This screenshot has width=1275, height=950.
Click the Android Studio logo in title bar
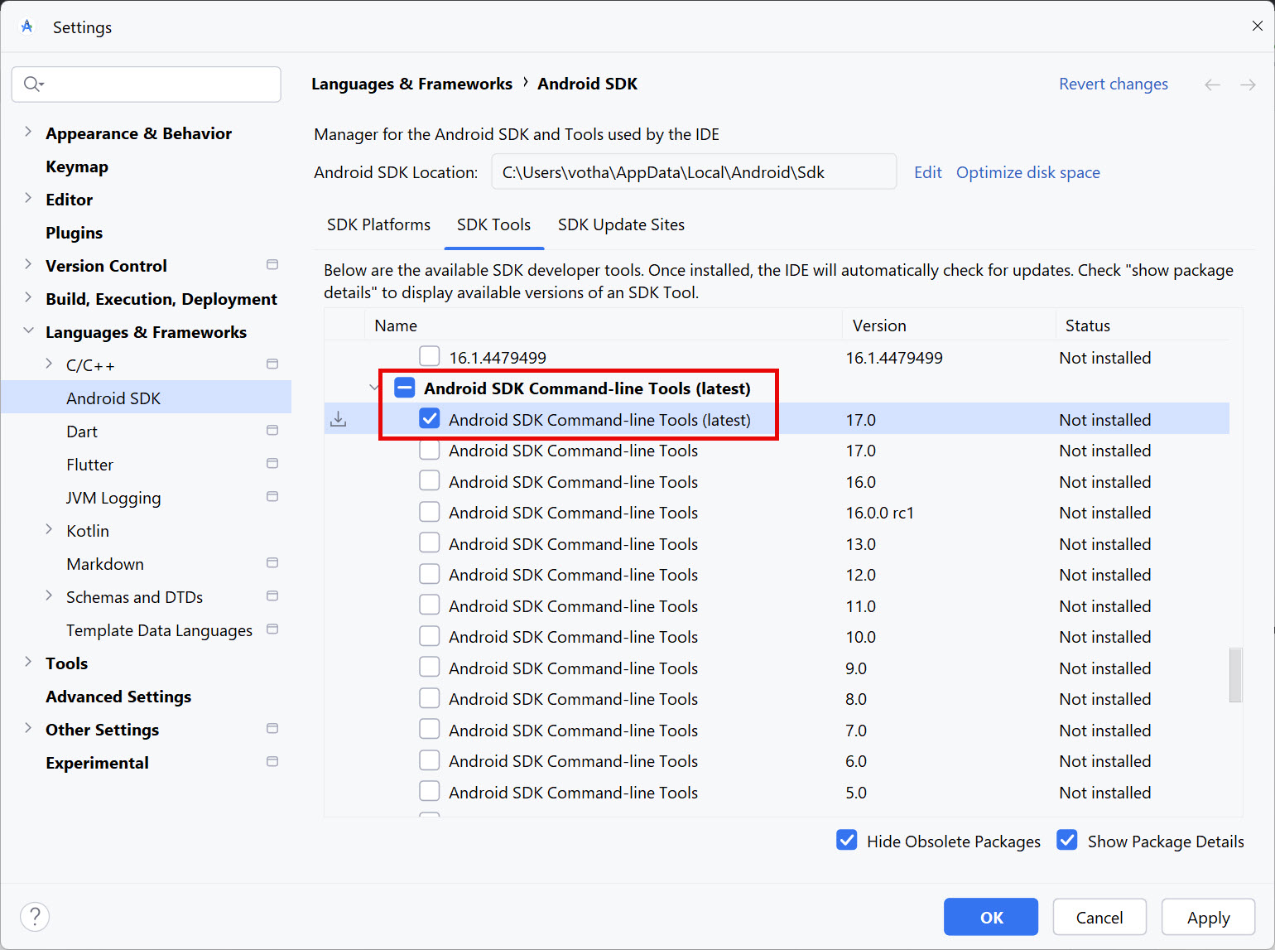click(x=27, y=27)
